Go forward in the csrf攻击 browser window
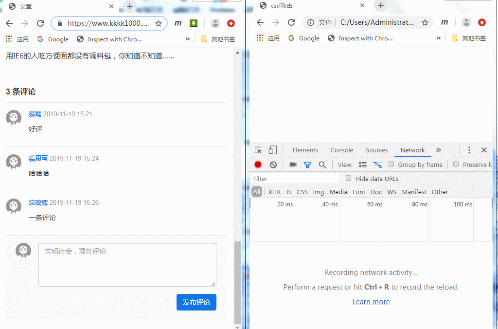The height and width of the screenshot is (329, 498). pyautogui.click(x=276, y=22)
